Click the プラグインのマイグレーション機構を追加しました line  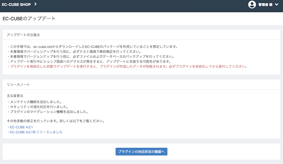coord(48,112)
